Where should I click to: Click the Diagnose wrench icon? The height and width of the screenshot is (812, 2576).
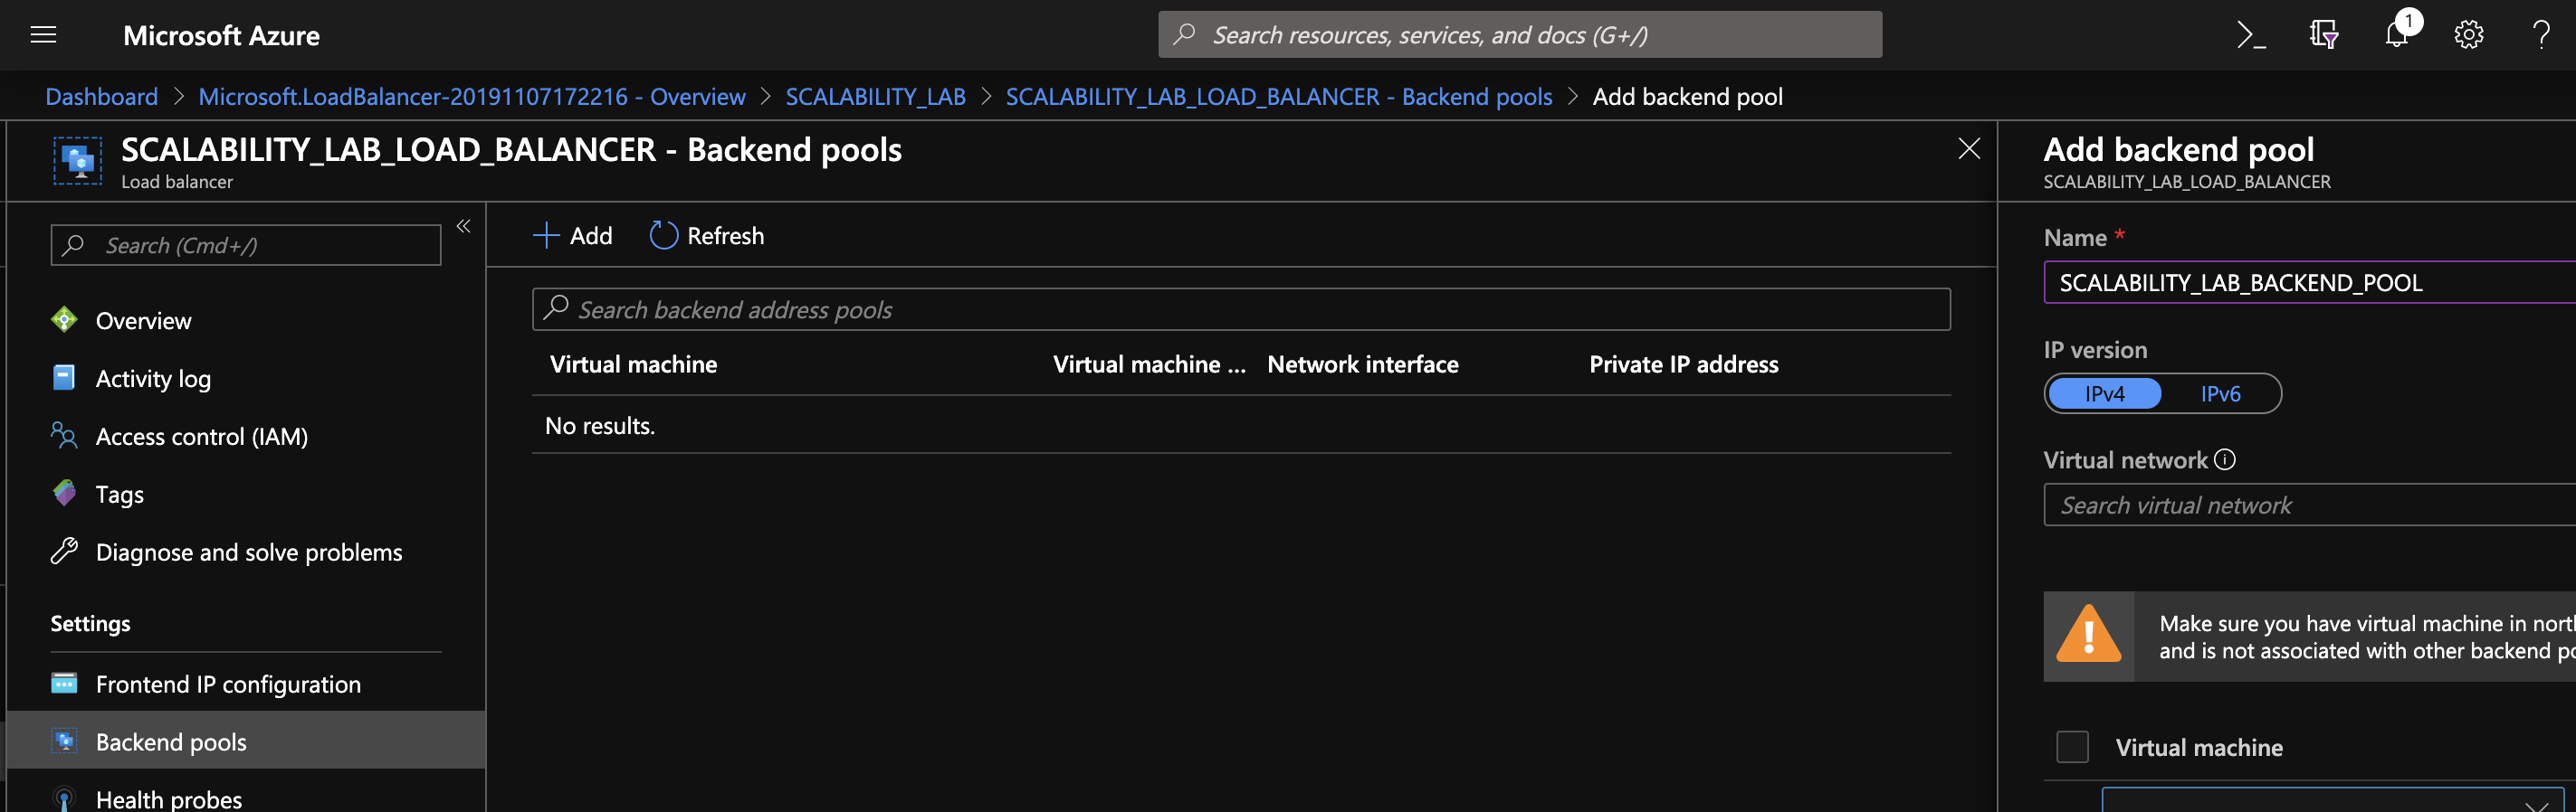click(x=64, y=552)
